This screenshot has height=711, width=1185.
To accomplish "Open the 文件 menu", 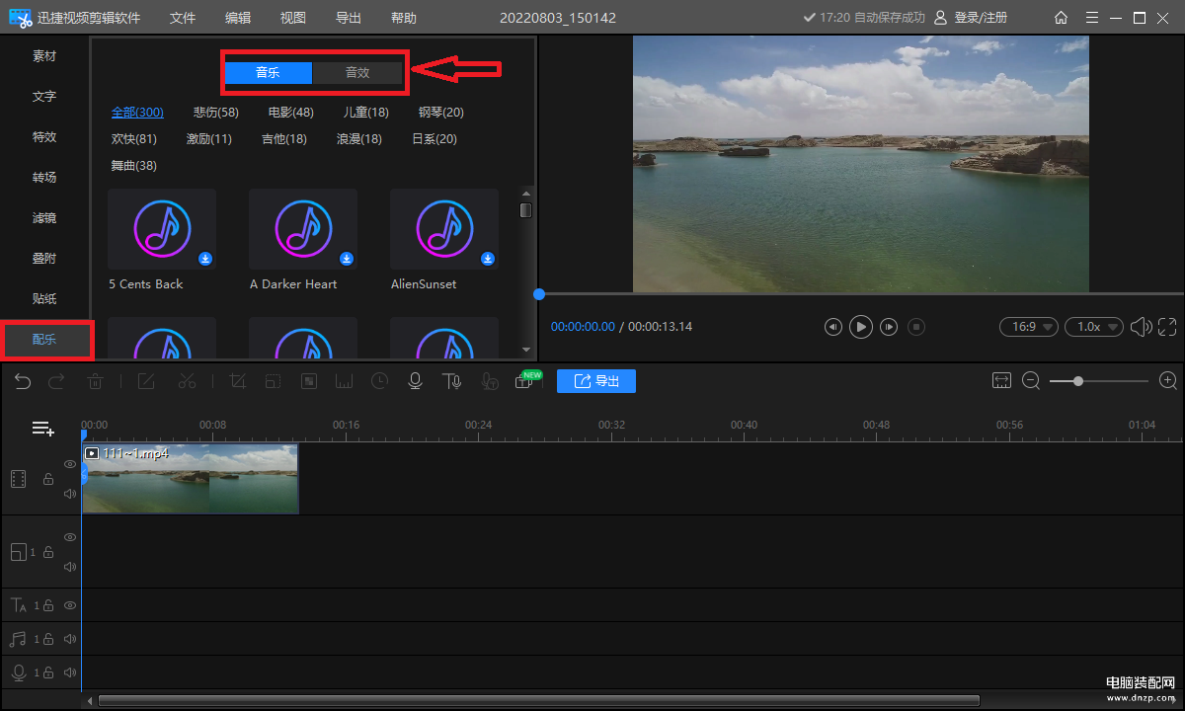I will (183, 18).
